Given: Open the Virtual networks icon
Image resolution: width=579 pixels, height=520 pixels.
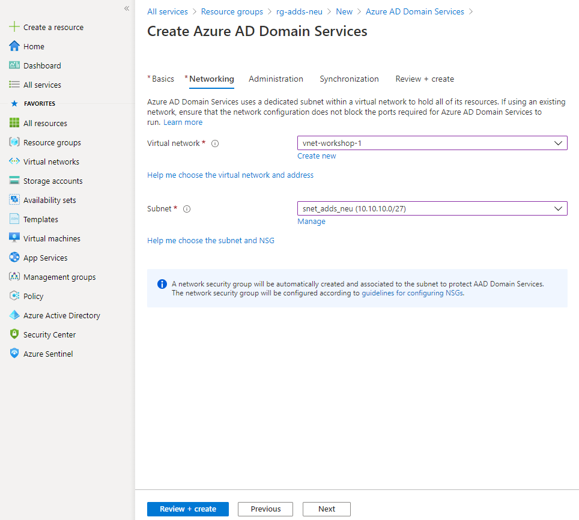Looking at the screenshot, I should click(x=14, y=162).
